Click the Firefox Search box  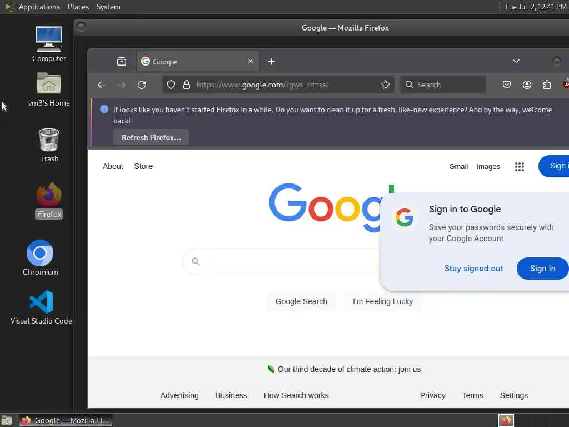tap(443, 85)
